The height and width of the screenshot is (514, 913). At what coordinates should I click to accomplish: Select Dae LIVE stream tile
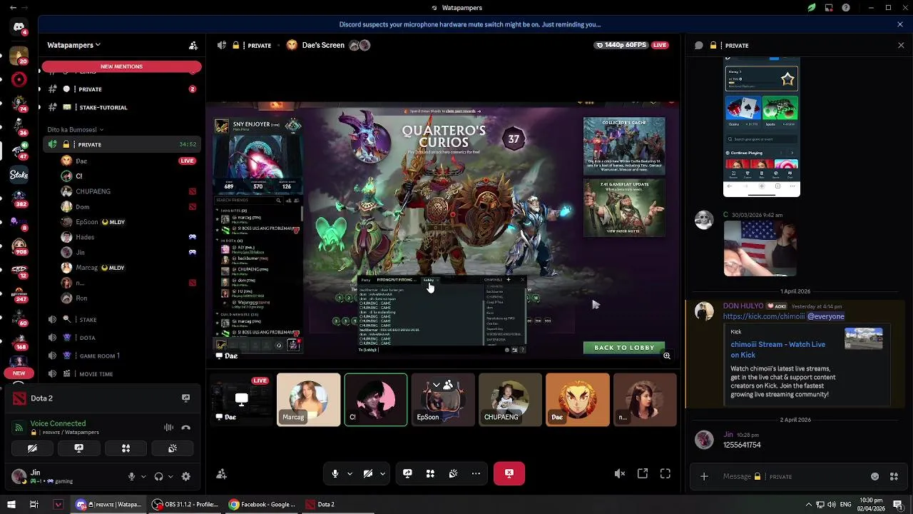(241, 400)
